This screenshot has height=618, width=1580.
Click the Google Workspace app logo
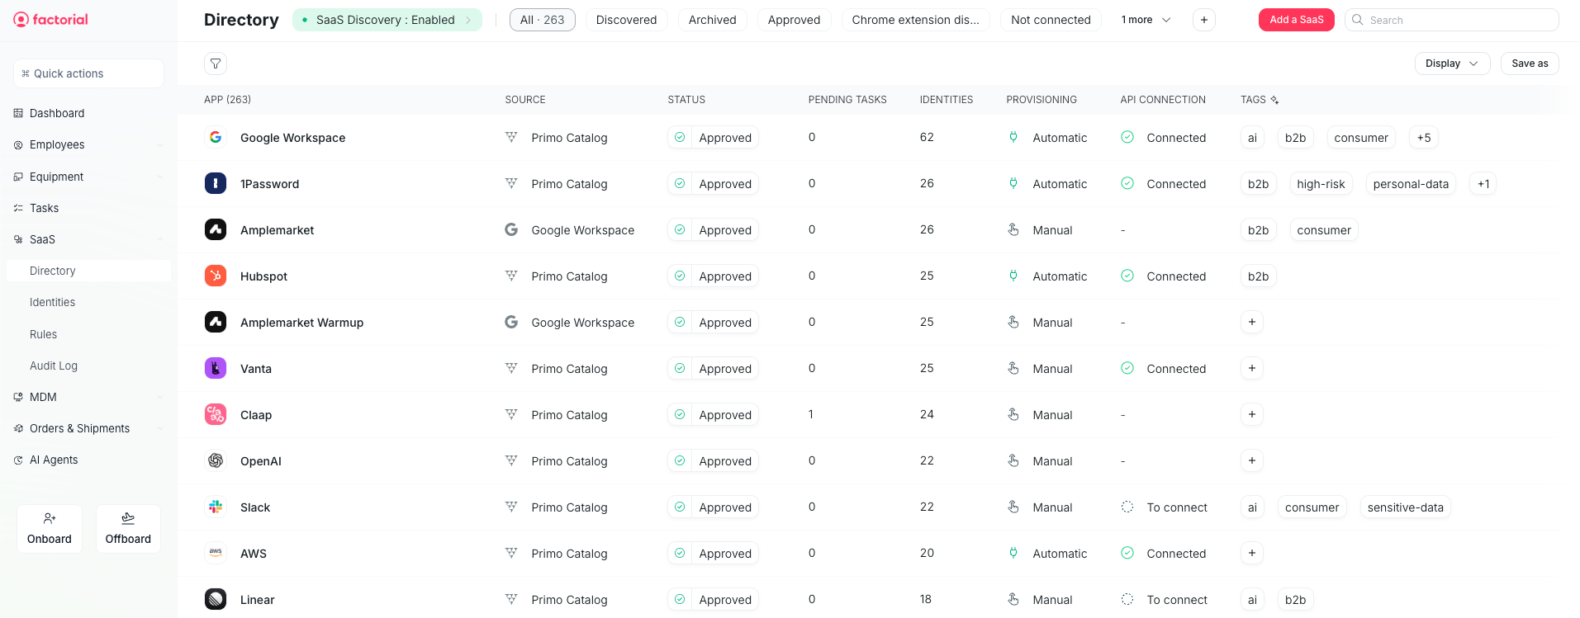click(216, 138)
